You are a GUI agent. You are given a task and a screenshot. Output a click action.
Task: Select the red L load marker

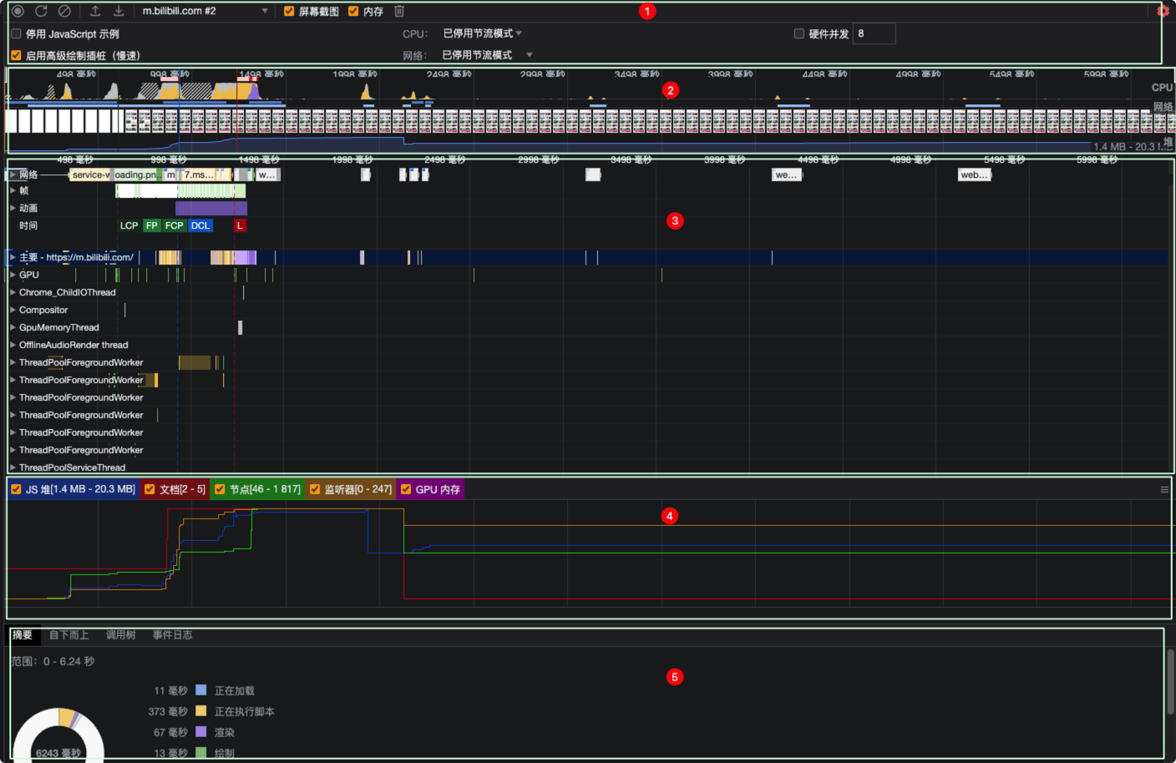[x=240, y=225]
